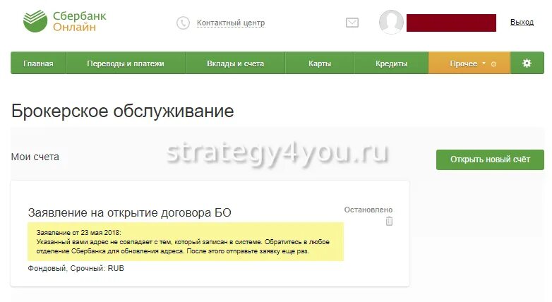This screenshot has height=302, width=552.
Task: Click the user profile avatar
Action: click(x=391, y=22)
